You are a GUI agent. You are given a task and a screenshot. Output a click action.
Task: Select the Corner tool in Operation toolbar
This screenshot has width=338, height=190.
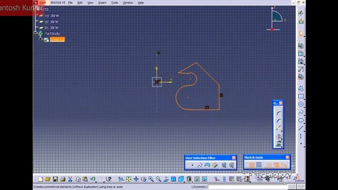tap(278, 113)
